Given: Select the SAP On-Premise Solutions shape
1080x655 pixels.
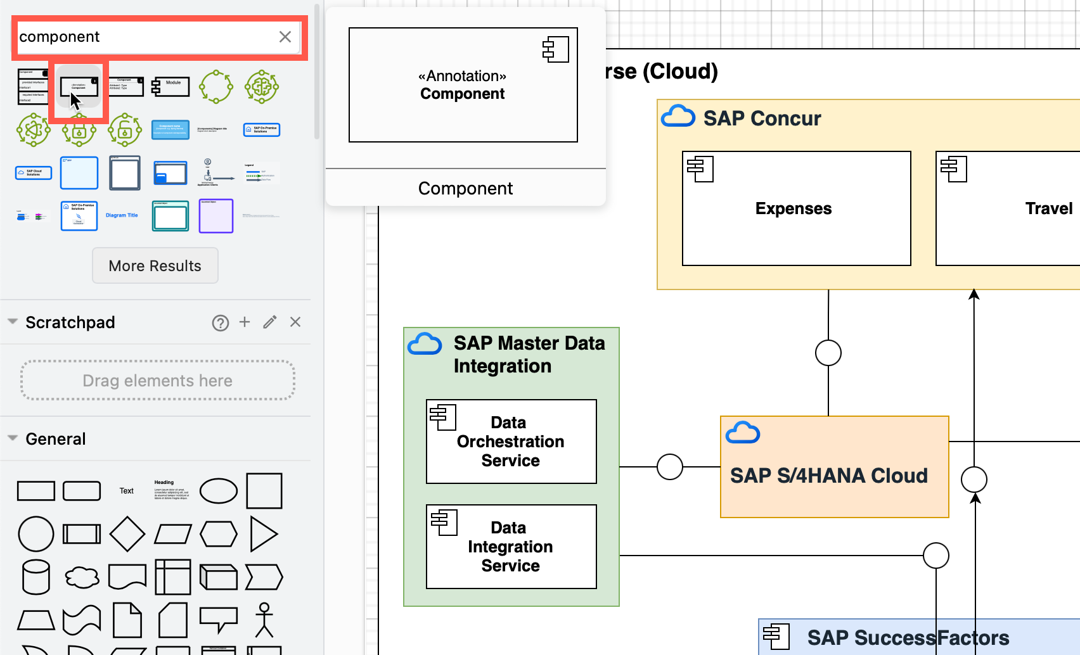Looking at the screenshot, I should 261,130.
